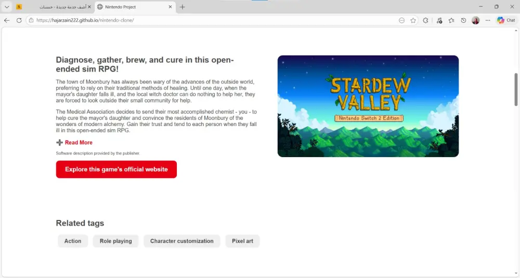Click the user profile avatar

[x=476, y=20]
